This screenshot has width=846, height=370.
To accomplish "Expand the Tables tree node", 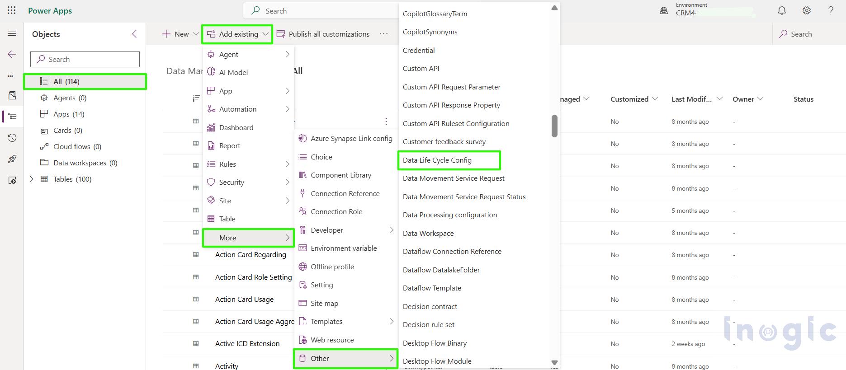I will pos(31,179).
